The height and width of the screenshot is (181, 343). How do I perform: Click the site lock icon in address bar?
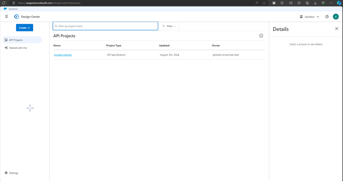point(13,3)
